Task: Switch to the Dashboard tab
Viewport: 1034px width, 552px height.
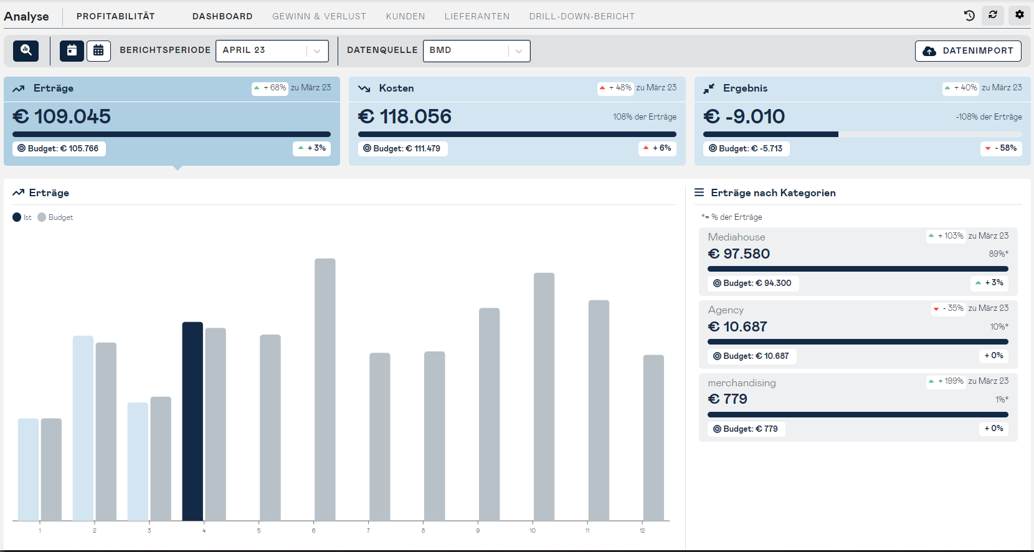Action: [x=222, y=16]
